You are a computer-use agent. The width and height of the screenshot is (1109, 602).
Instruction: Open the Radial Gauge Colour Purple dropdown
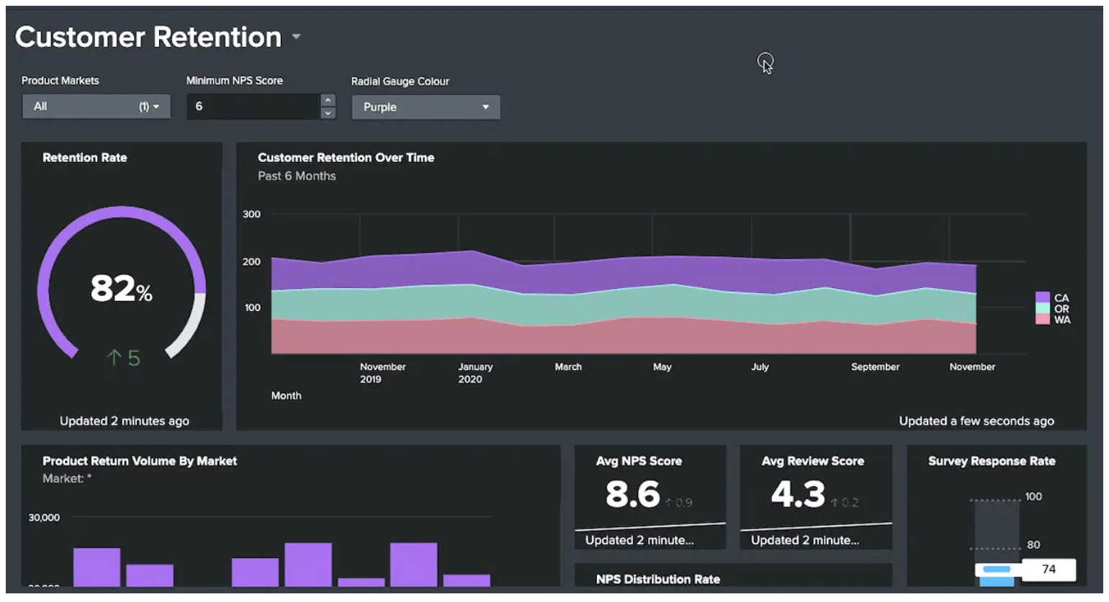426,107
